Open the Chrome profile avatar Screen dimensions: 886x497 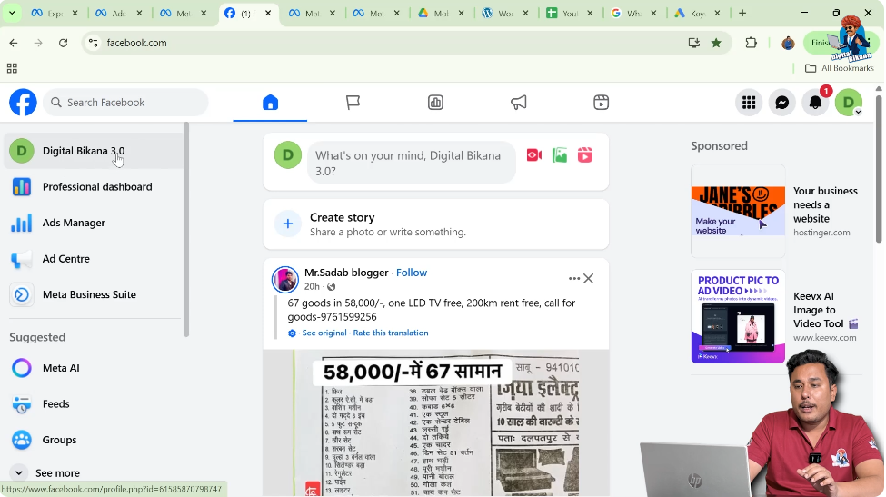pos(788,43)
